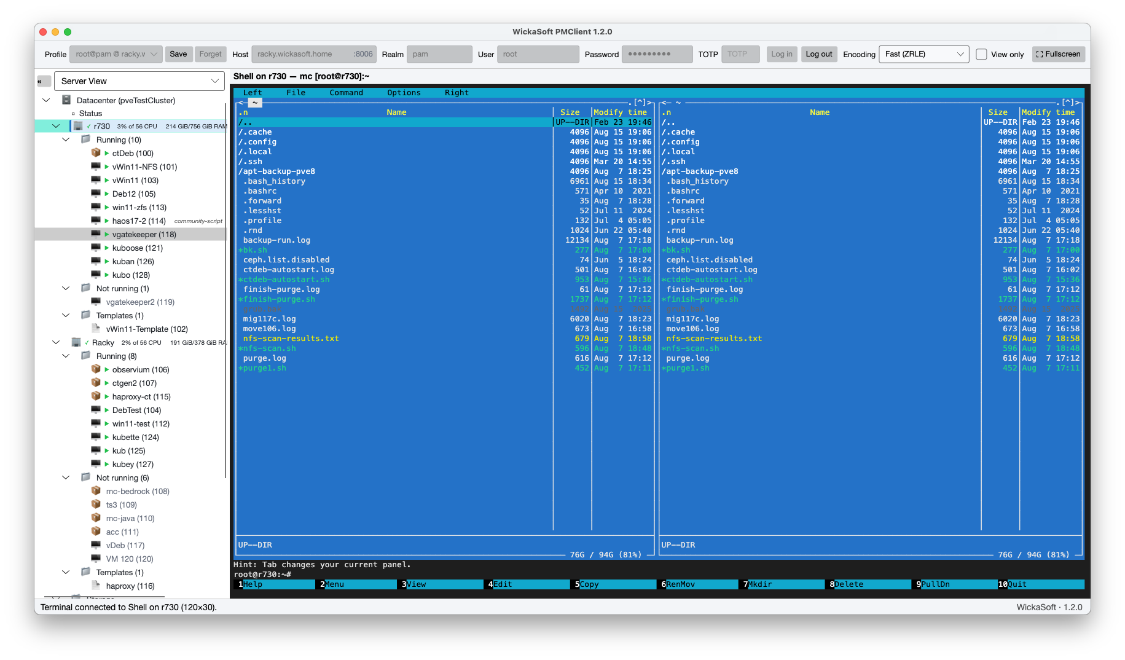Select backup-run.log in right panel
This screenshot has height=660, width=1125.
pyautogui.click(x=699, y=240)
